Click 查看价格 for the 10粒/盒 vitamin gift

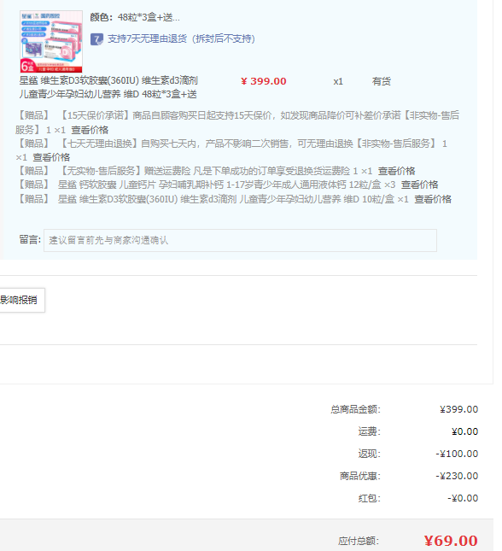pos(433,199)
